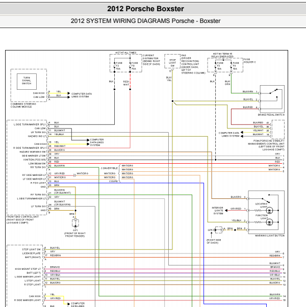306x307 pixels.
Task: Click the "LR TURN SIG" pin label
Action: point(38,133)
